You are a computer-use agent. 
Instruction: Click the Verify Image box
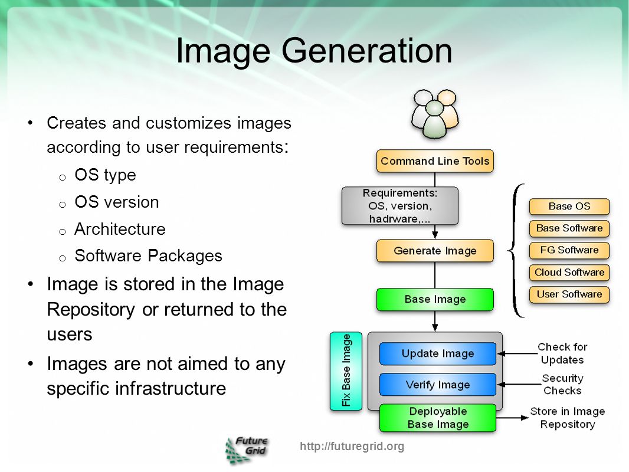[438, 385]
